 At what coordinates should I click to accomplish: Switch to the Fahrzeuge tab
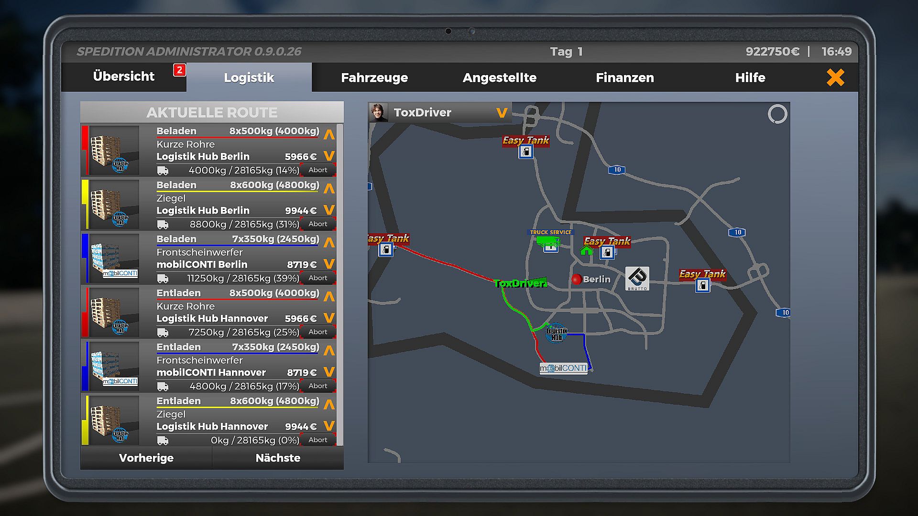(374, 77)
